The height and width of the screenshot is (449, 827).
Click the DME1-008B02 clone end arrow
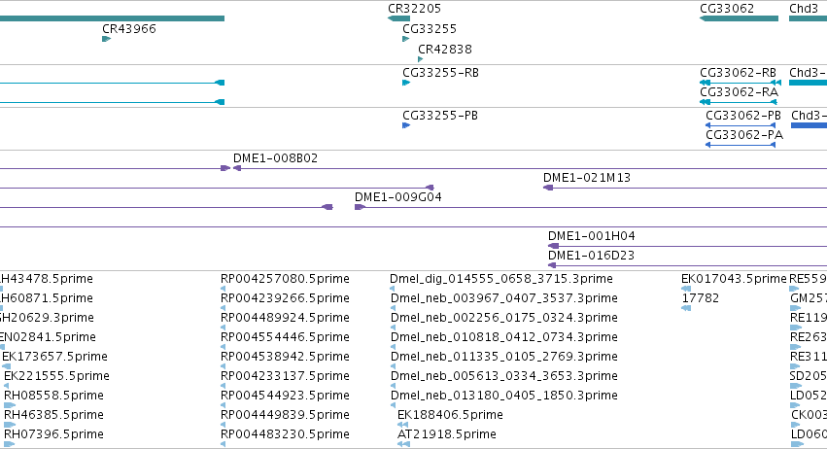(x=237, y=168)
